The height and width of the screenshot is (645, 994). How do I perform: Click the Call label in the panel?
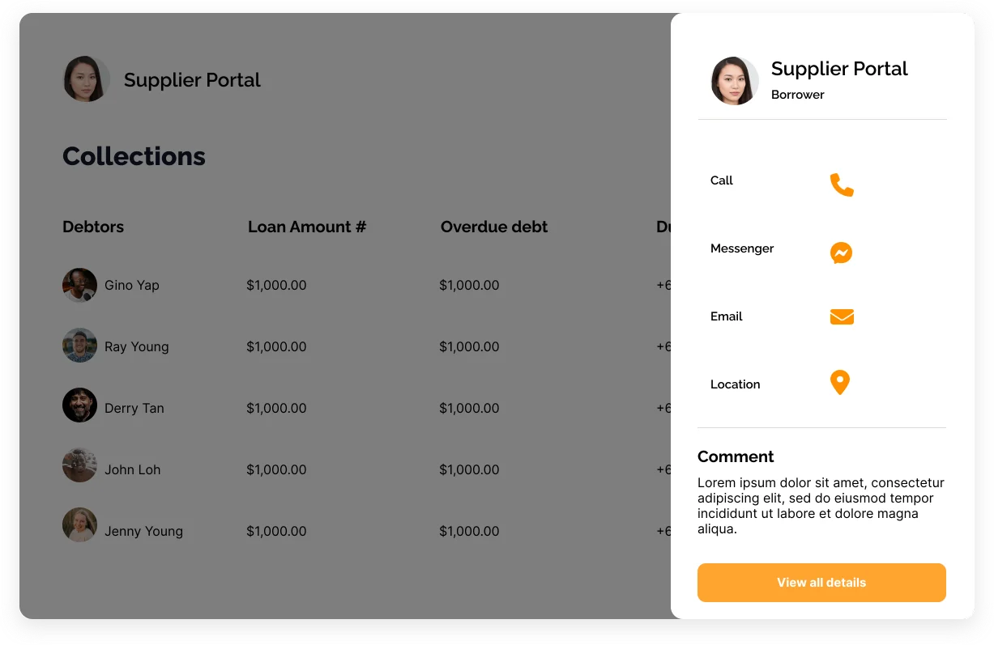tap(721, 180)
